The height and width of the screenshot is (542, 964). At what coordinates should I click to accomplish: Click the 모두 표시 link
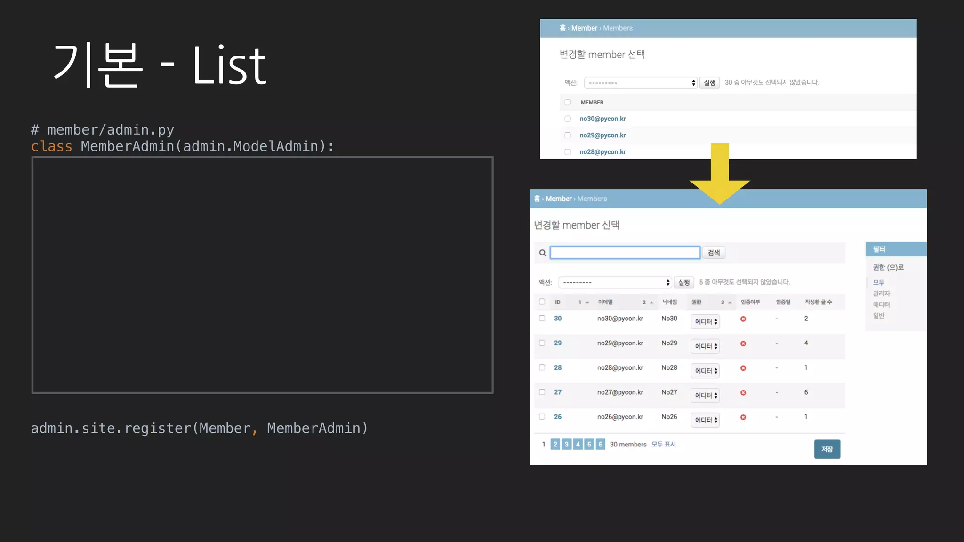[x=663, y=444]
